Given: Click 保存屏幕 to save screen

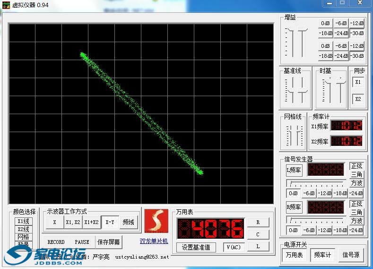Looking at the screenshot, I should [109, 242].
